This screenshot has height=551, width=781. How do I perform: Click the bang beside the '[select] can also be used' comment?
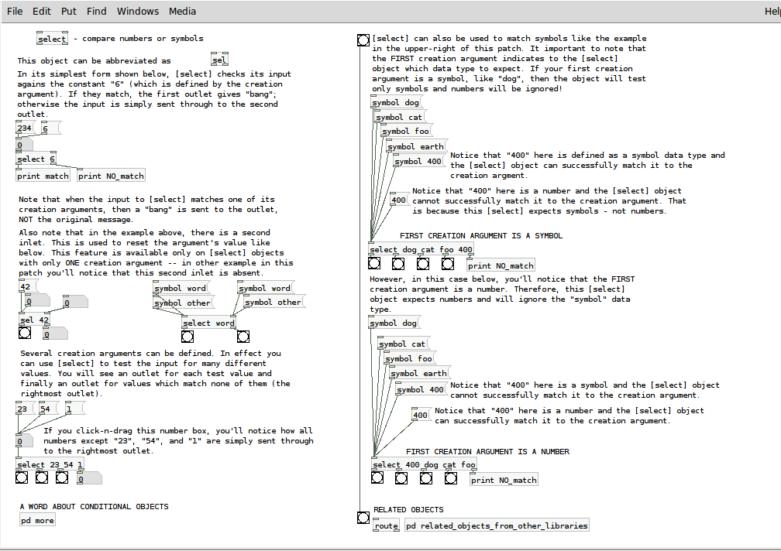pyautogui.click(x=363, y=40)
